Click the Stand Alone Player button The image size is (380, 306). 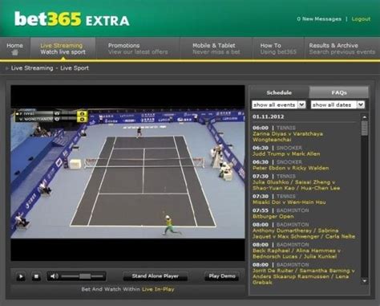click(x=156, y=276)
